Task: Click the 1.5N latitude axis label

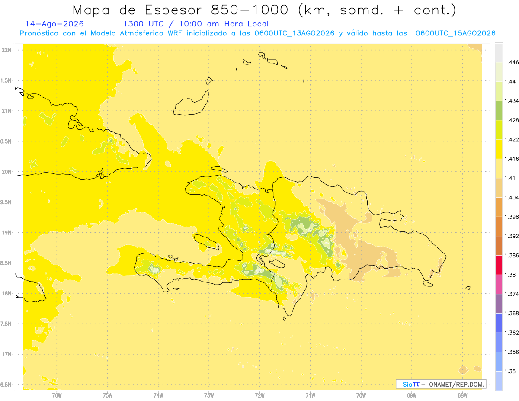Action: (x=6, y=80)
